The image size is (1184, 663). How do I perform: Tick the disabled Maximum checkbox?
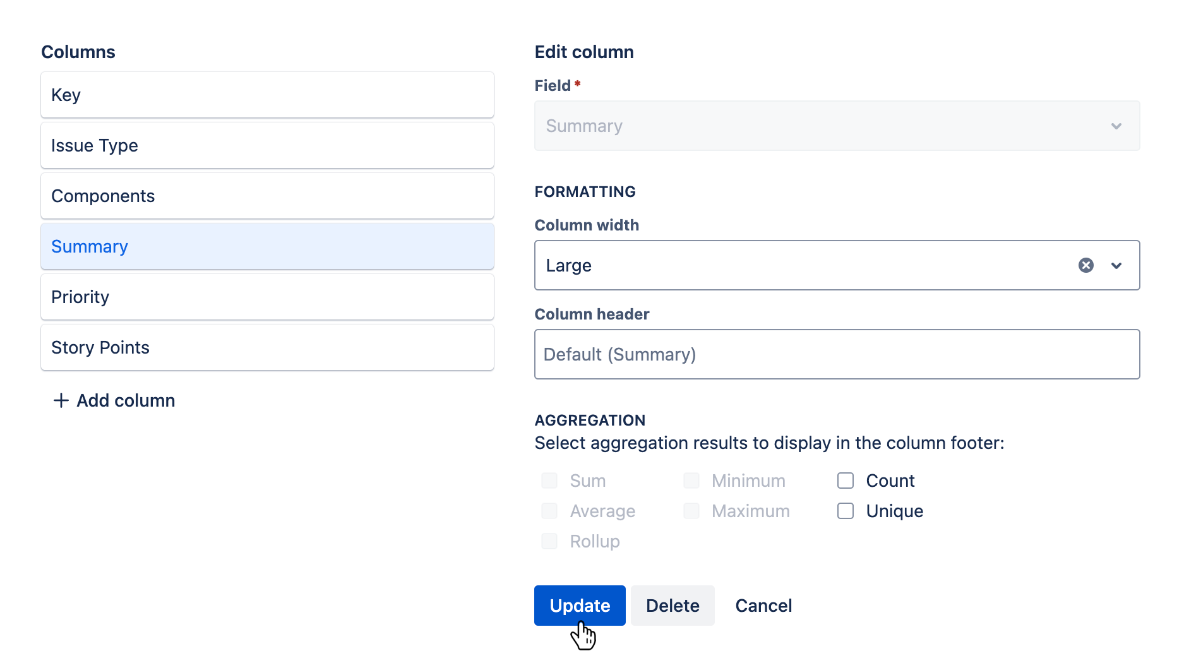[x=691, y=511]
